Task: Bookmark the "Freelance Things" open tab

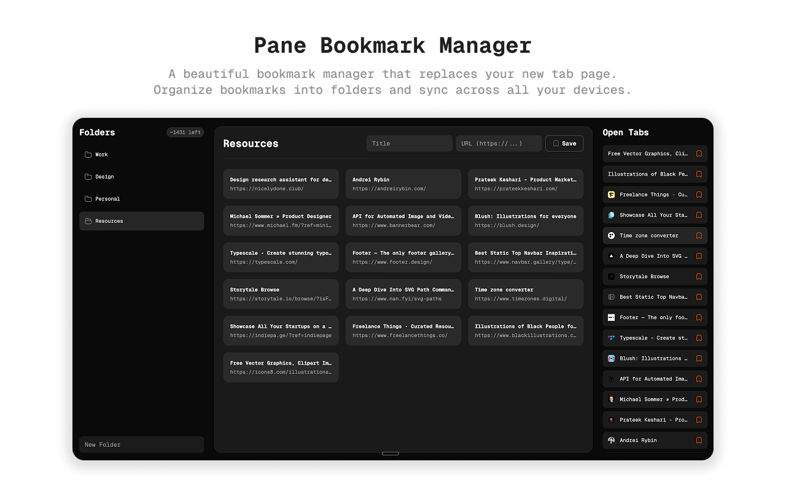Action: point(699,195)
